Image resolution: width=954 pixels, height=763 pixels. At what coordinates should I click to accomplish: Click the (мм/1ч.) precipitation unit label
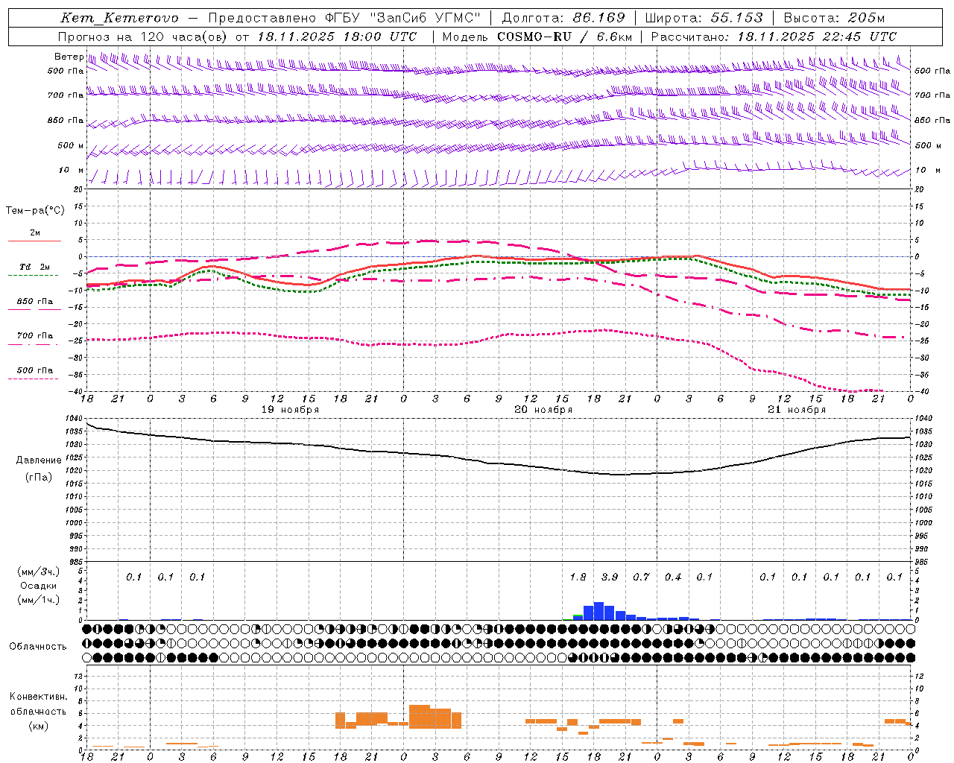[39, 600]
